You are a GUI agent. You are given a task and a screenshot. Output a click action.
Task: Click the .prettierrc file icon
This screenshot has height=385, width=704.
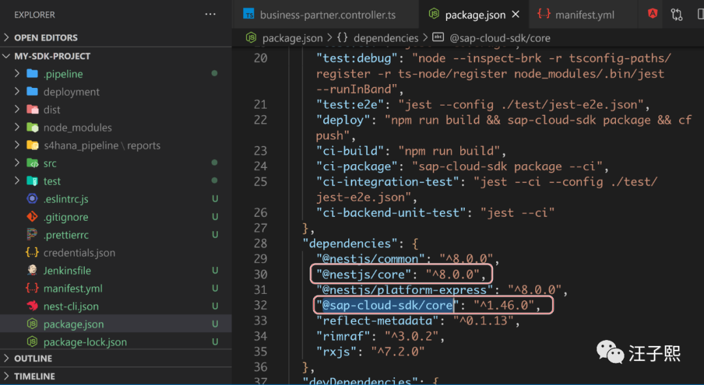[x=32, y=235]
